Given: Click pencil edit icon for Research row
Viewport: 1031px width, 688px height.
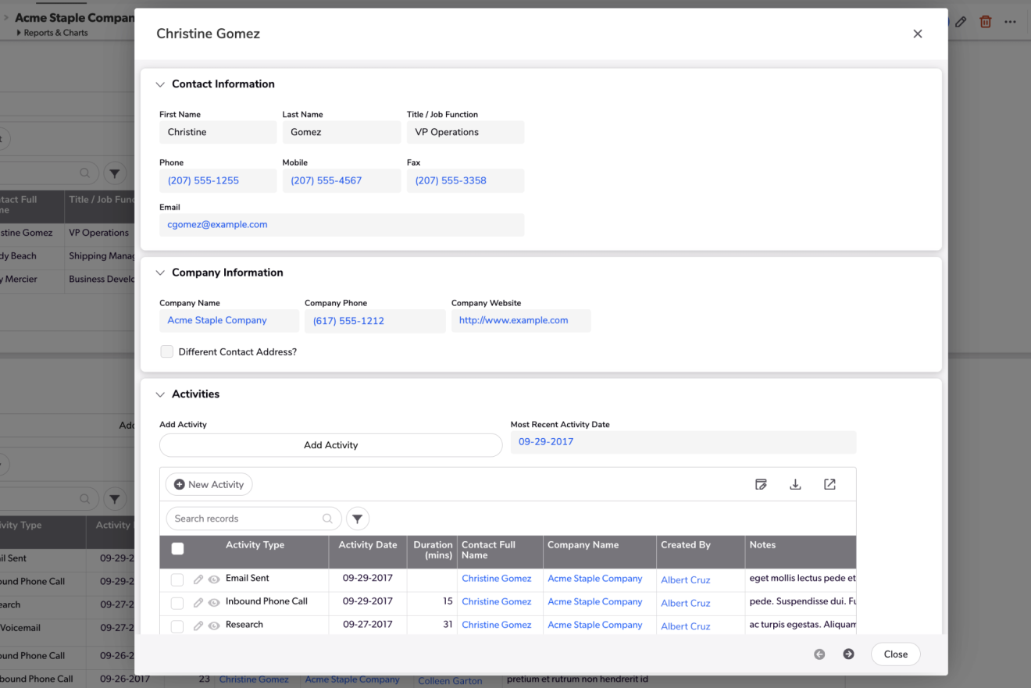Looking at the screenshot, I should point(198,626).
